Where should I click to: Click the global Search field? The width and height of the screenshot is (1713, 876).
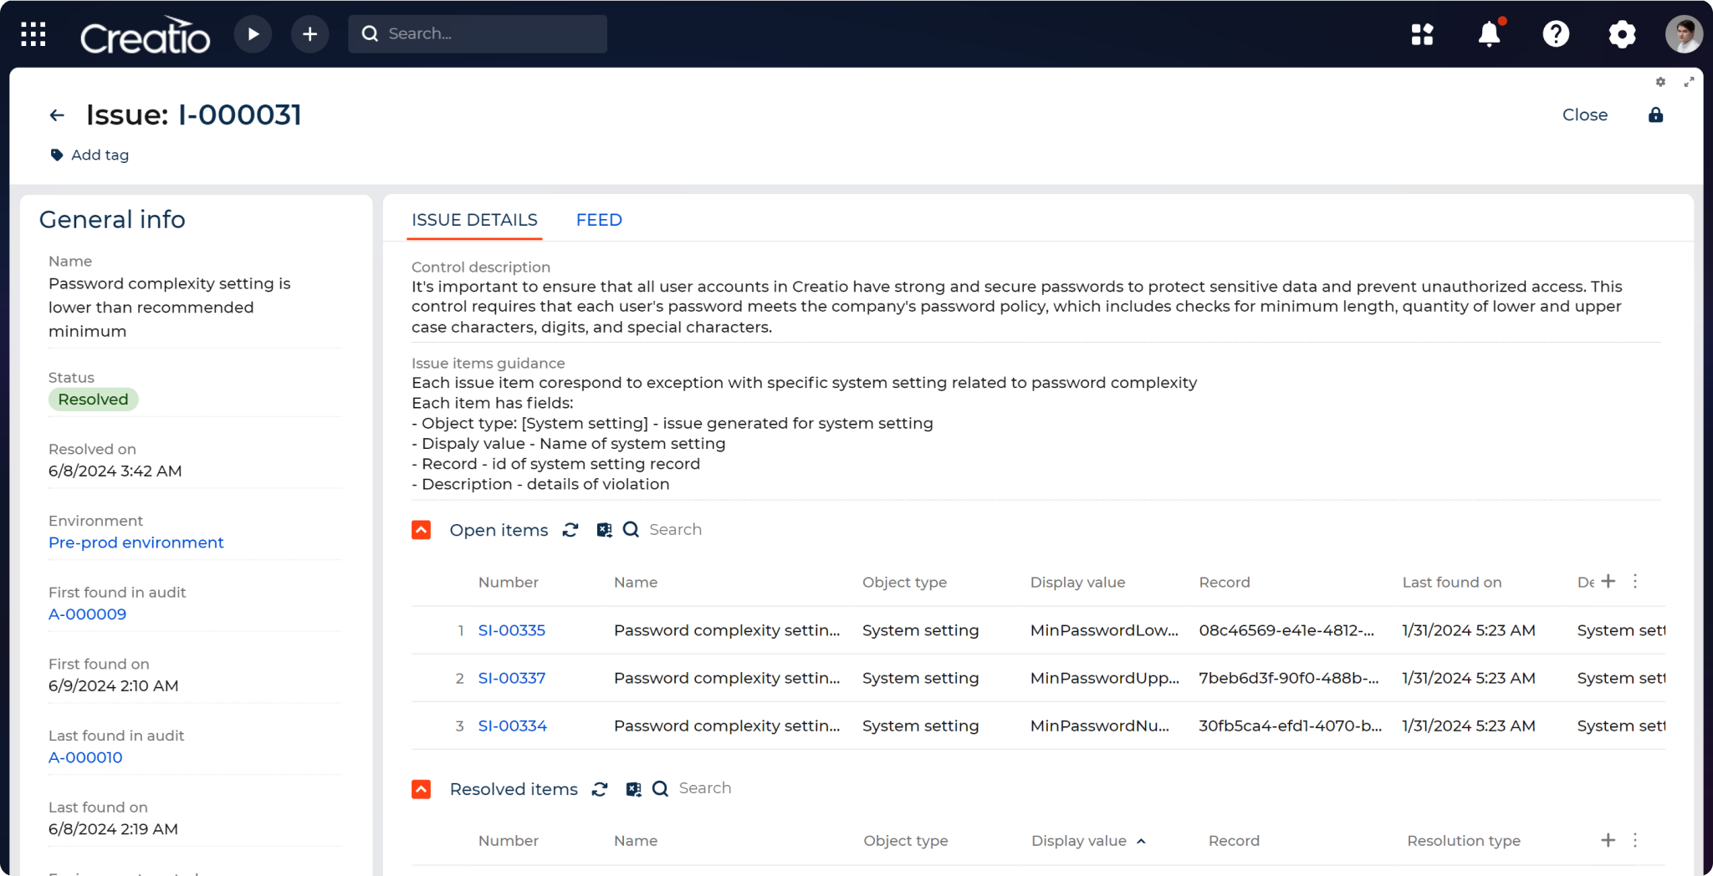tap(477, 33)
